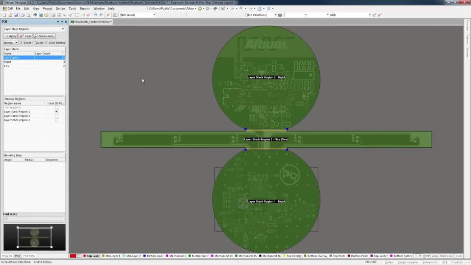Click the pencil Cross Probe icon

[x=108, y=15]
